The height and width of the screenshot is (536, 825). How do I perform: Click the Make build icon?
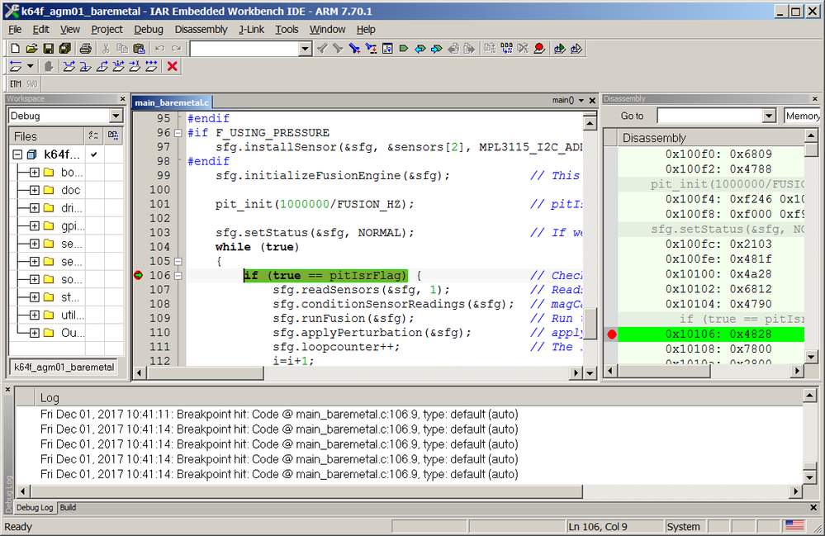click(x=507, y=49)
